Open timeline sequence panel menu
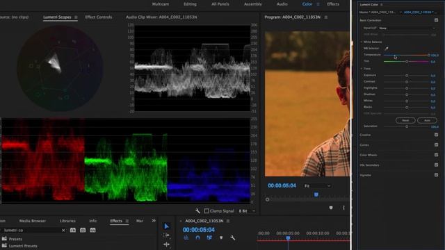This screenshot has width=445, height=250. [x=228, y=221]
